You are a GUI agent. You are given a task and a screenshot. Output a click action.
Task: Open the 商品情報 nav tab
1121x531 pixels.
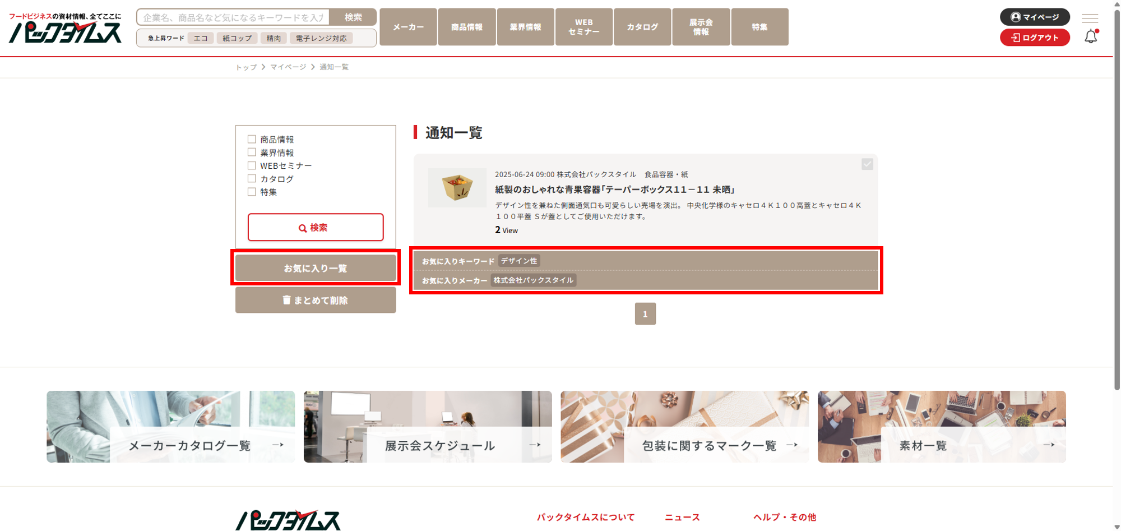tap(467, 27)
